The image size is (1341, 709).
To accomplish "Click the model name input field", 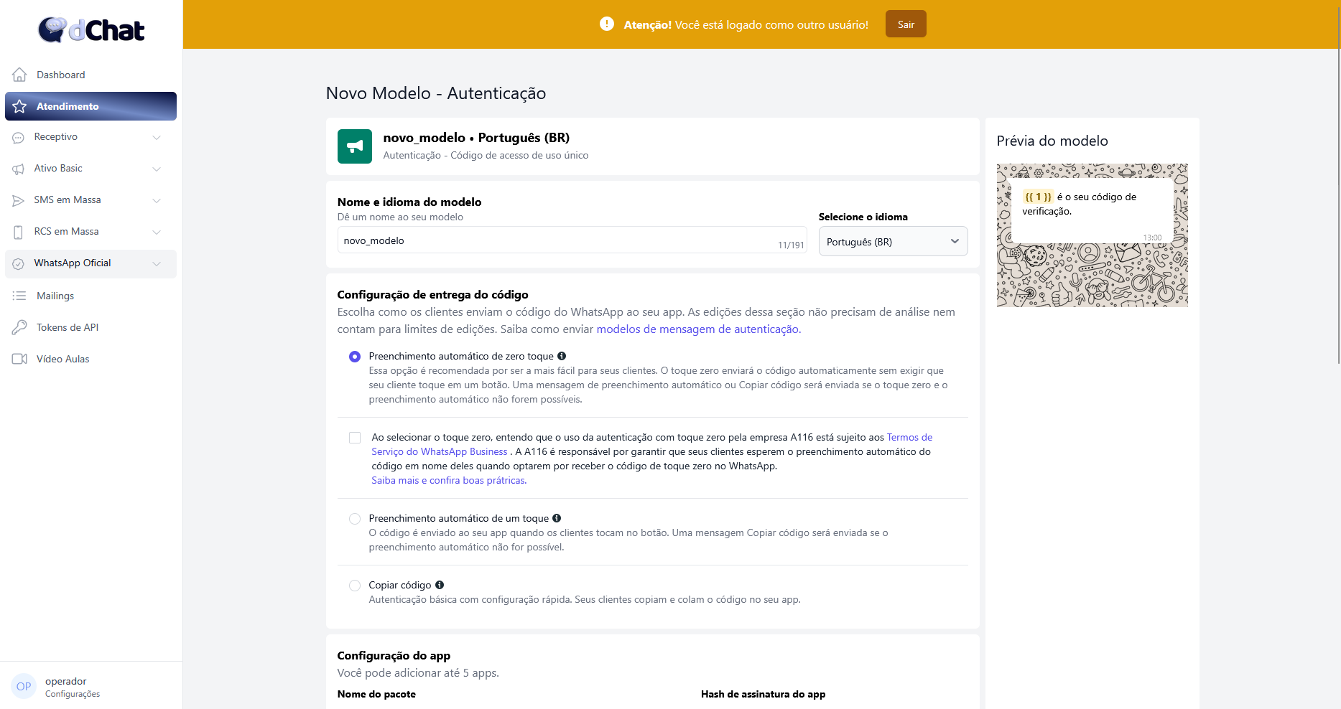I will (557, 240).
